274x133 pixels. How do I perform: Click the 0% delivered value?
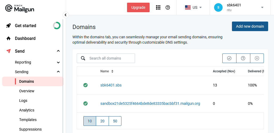(250, 103)
